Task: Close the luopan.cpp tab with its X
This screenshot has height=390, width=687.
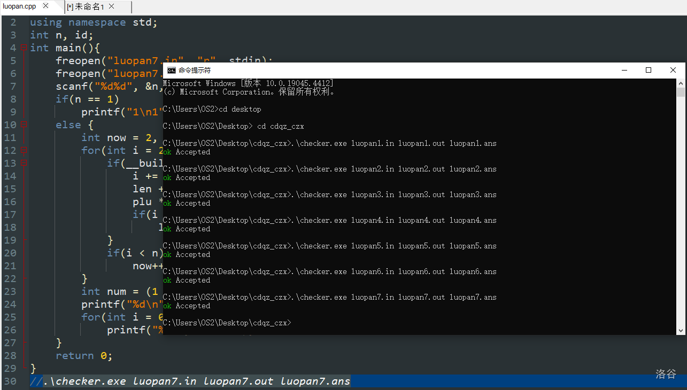Action: click(x=45, y=6)
